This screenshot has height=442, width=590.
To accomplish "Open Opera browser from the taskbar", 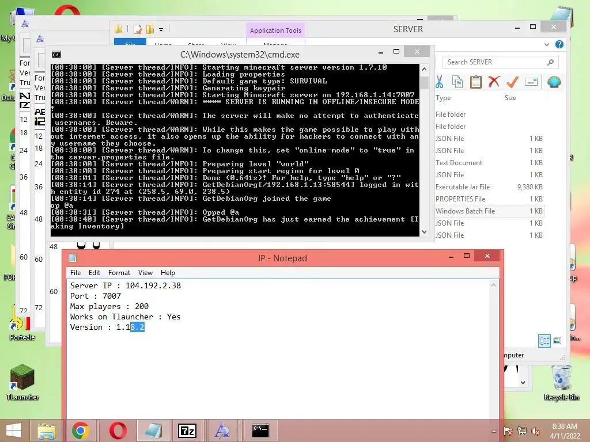I will click(x=118, y=430).
